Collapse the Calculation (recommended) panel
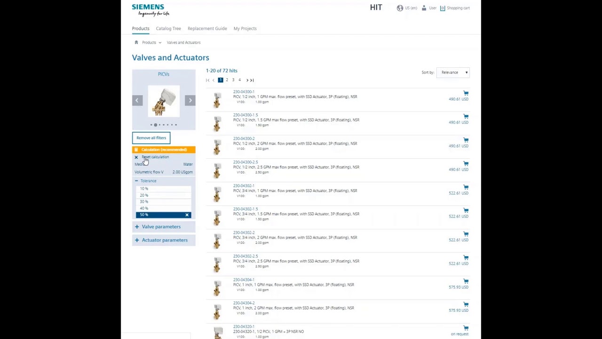This screenshot has height=339, width=602. pyautogui.click(x=163, y=150)
